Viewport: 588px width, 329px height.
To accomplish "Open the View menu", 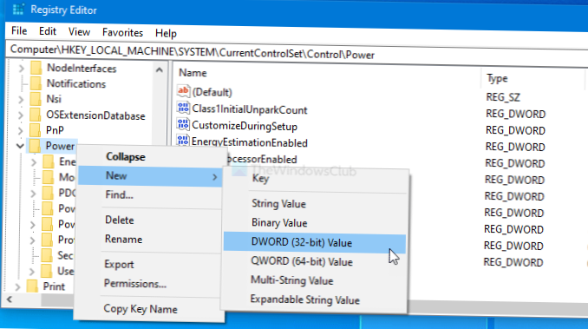I will point(79,32).
